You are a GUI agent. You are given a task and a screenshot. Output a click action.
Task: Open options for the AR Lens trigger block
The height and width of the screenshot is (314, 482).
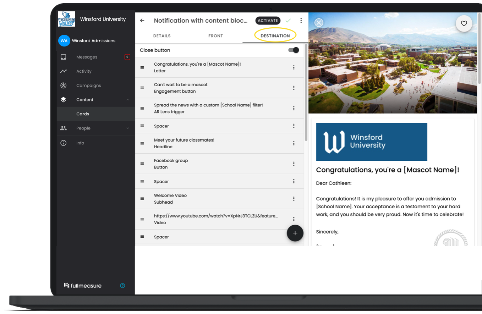[294, 108]
